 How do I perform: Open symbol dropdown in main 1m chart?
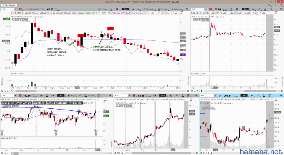(16, 9)
